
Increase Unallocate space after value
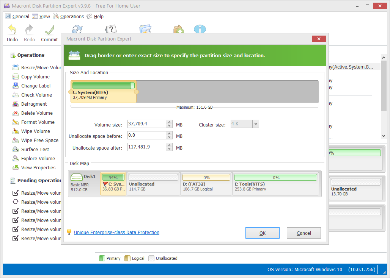(169, 145)
